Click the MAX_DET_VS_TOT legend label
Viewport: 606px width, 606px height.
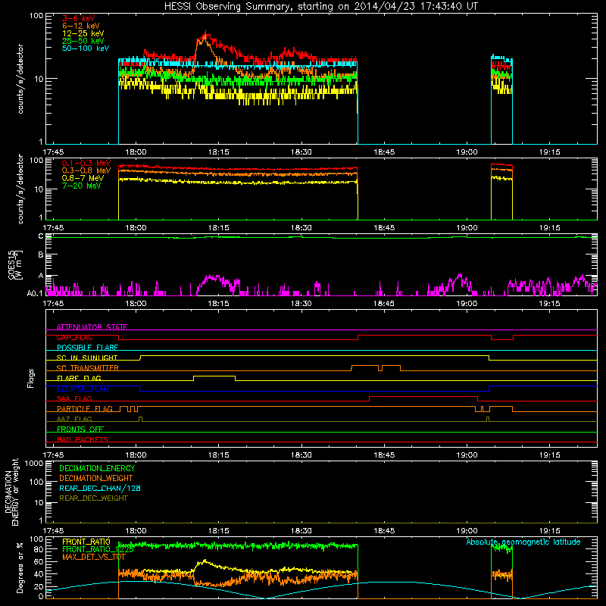(94, 557)
